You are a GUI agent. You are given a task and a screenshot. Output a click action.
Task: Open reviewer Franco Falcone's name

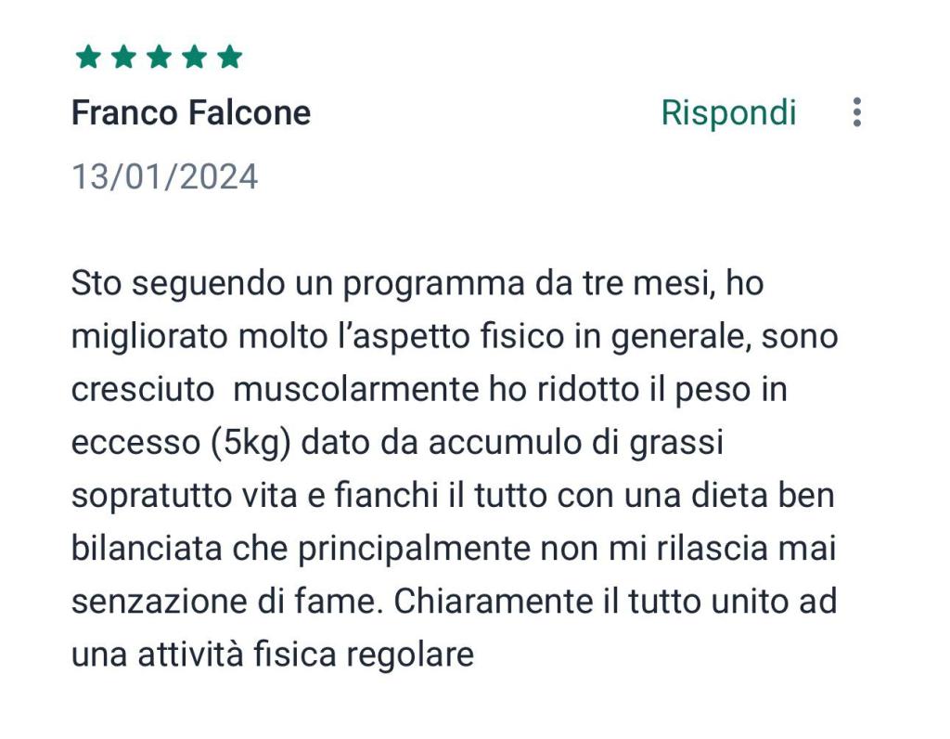[x=191, y=113]
